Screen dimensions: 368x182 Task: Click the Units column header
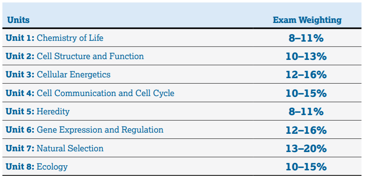(x=18, y=20)
